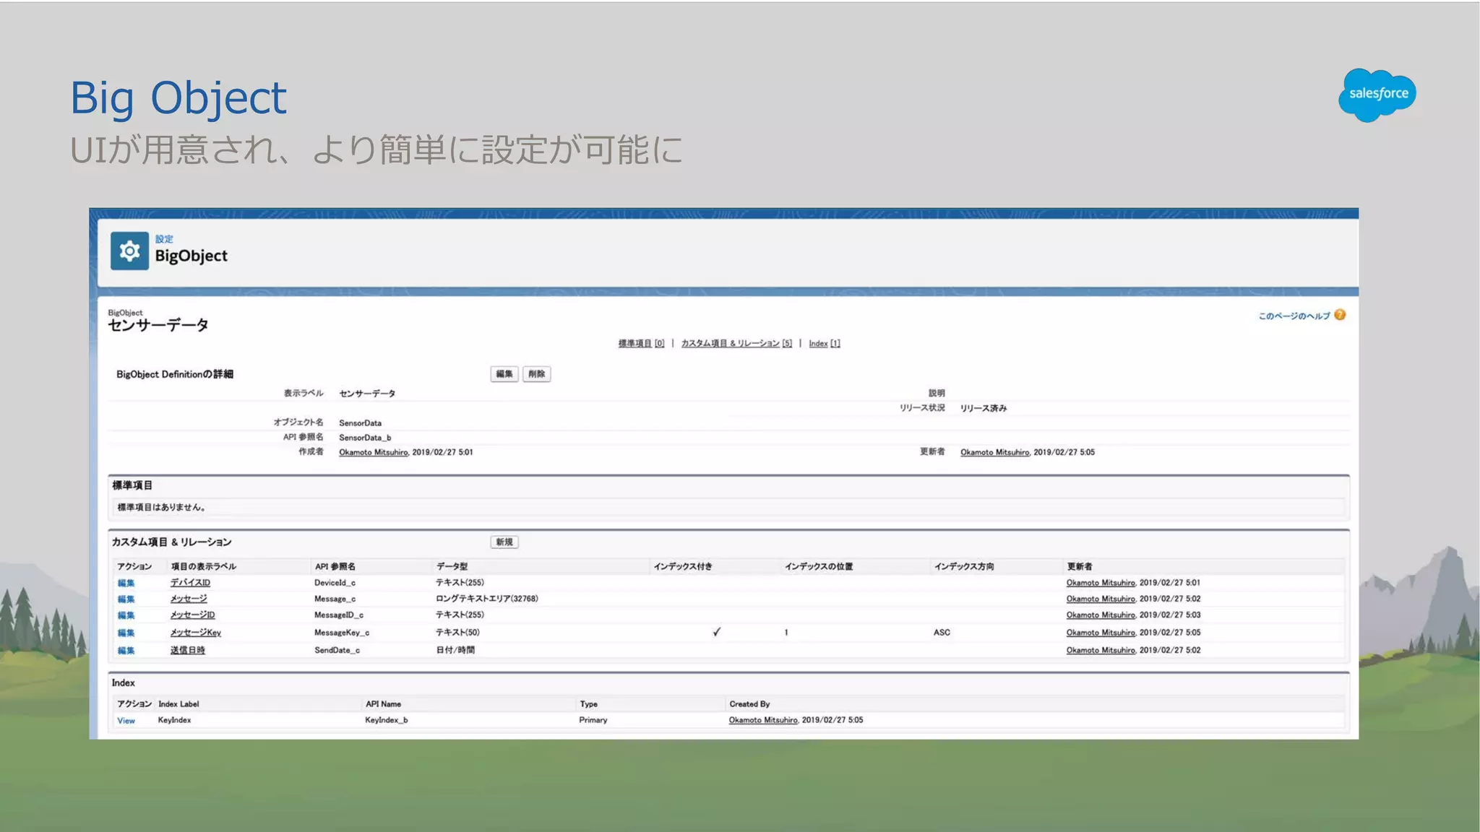Open the メッセージID field link
1480x832 pixels.
pos(192,615)
